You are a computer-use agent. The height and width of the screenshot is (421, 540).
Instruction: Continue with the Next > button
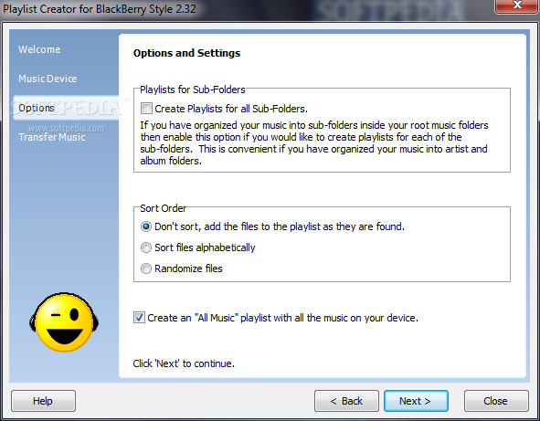(x=416, y=401)
